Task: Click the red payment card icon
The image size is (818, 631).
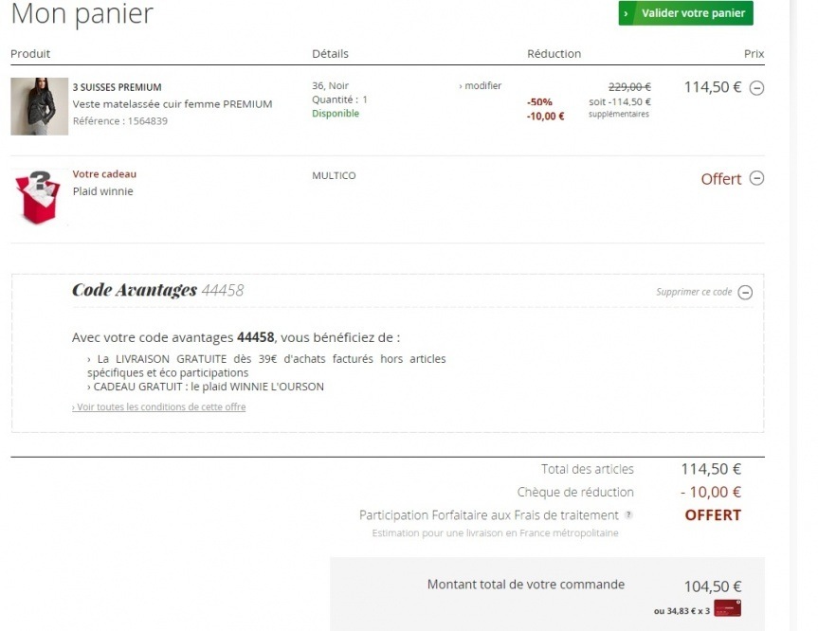Action: pos(727,609)
